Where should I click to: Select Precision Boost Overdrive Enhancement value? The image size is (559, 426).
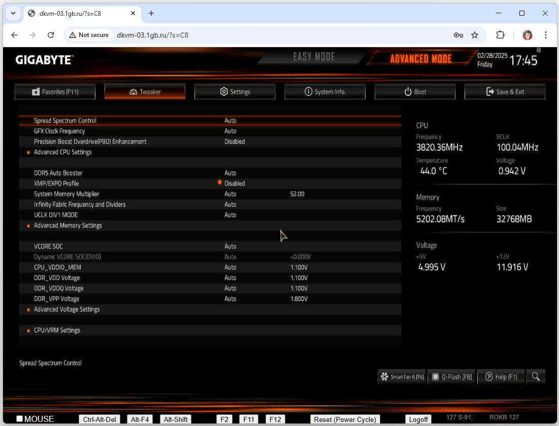pyautogui.click(x=235, y=141)
